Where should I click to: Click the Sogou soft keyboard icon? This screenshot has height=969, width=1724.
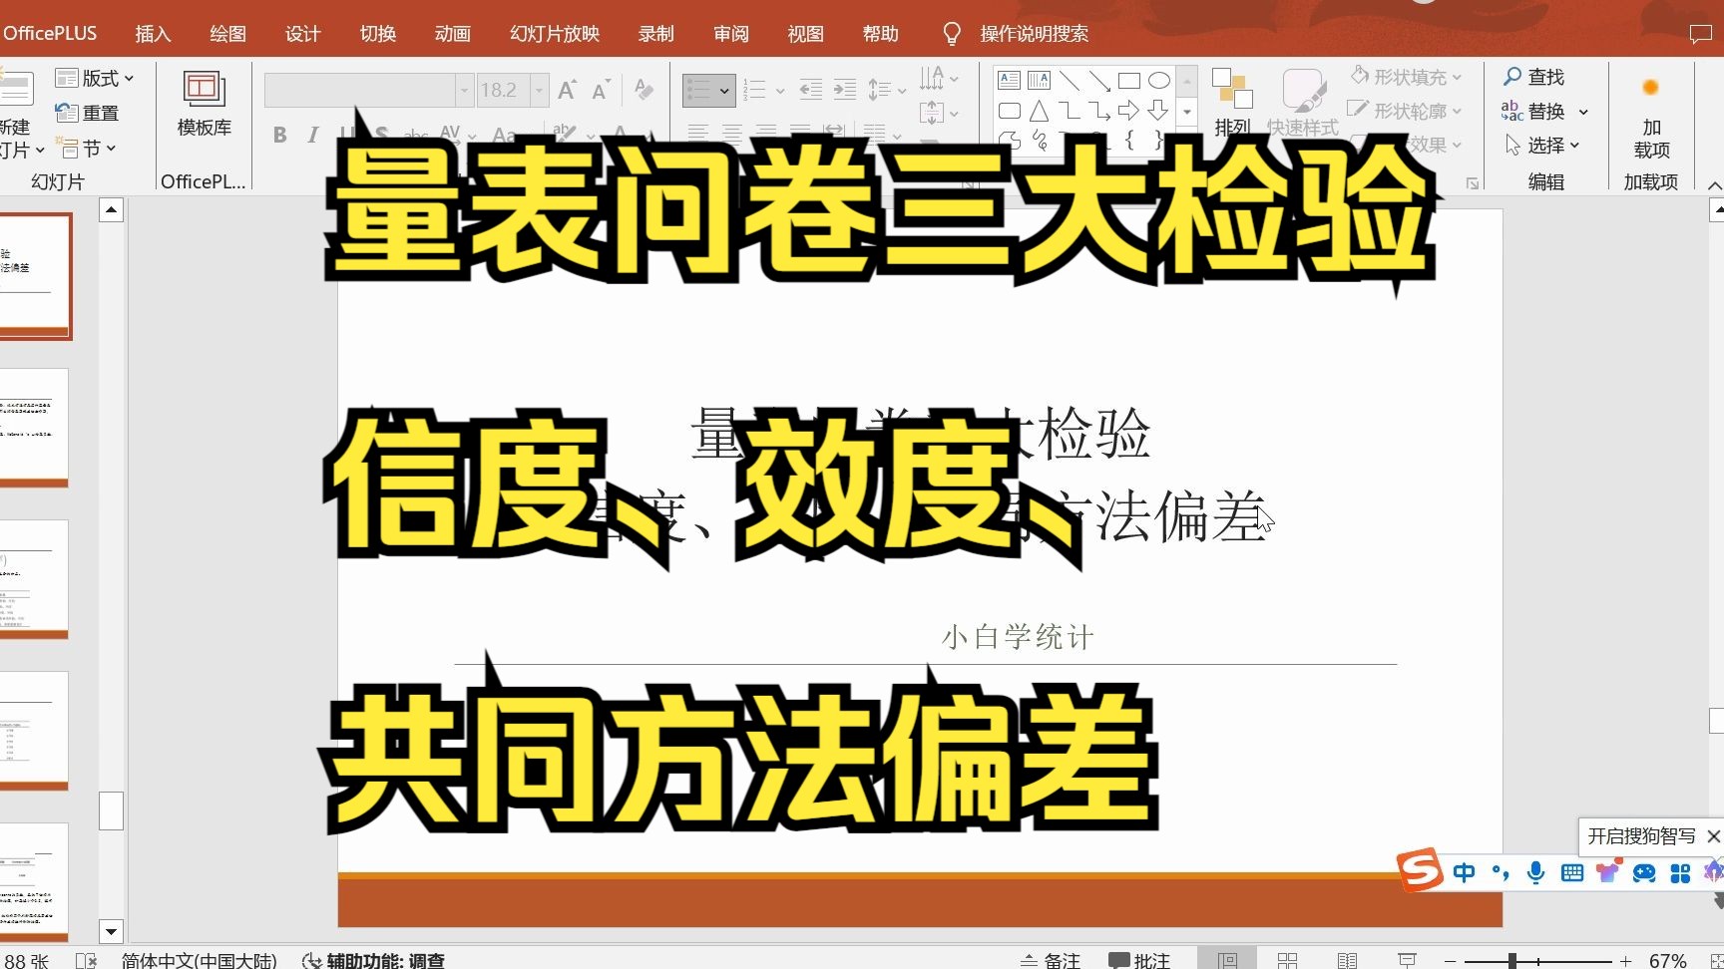point(1572,873)
